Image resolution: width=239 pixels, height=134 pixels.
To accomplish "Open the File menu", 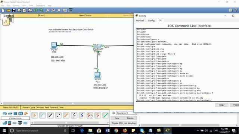I will [x=3, y=6].
